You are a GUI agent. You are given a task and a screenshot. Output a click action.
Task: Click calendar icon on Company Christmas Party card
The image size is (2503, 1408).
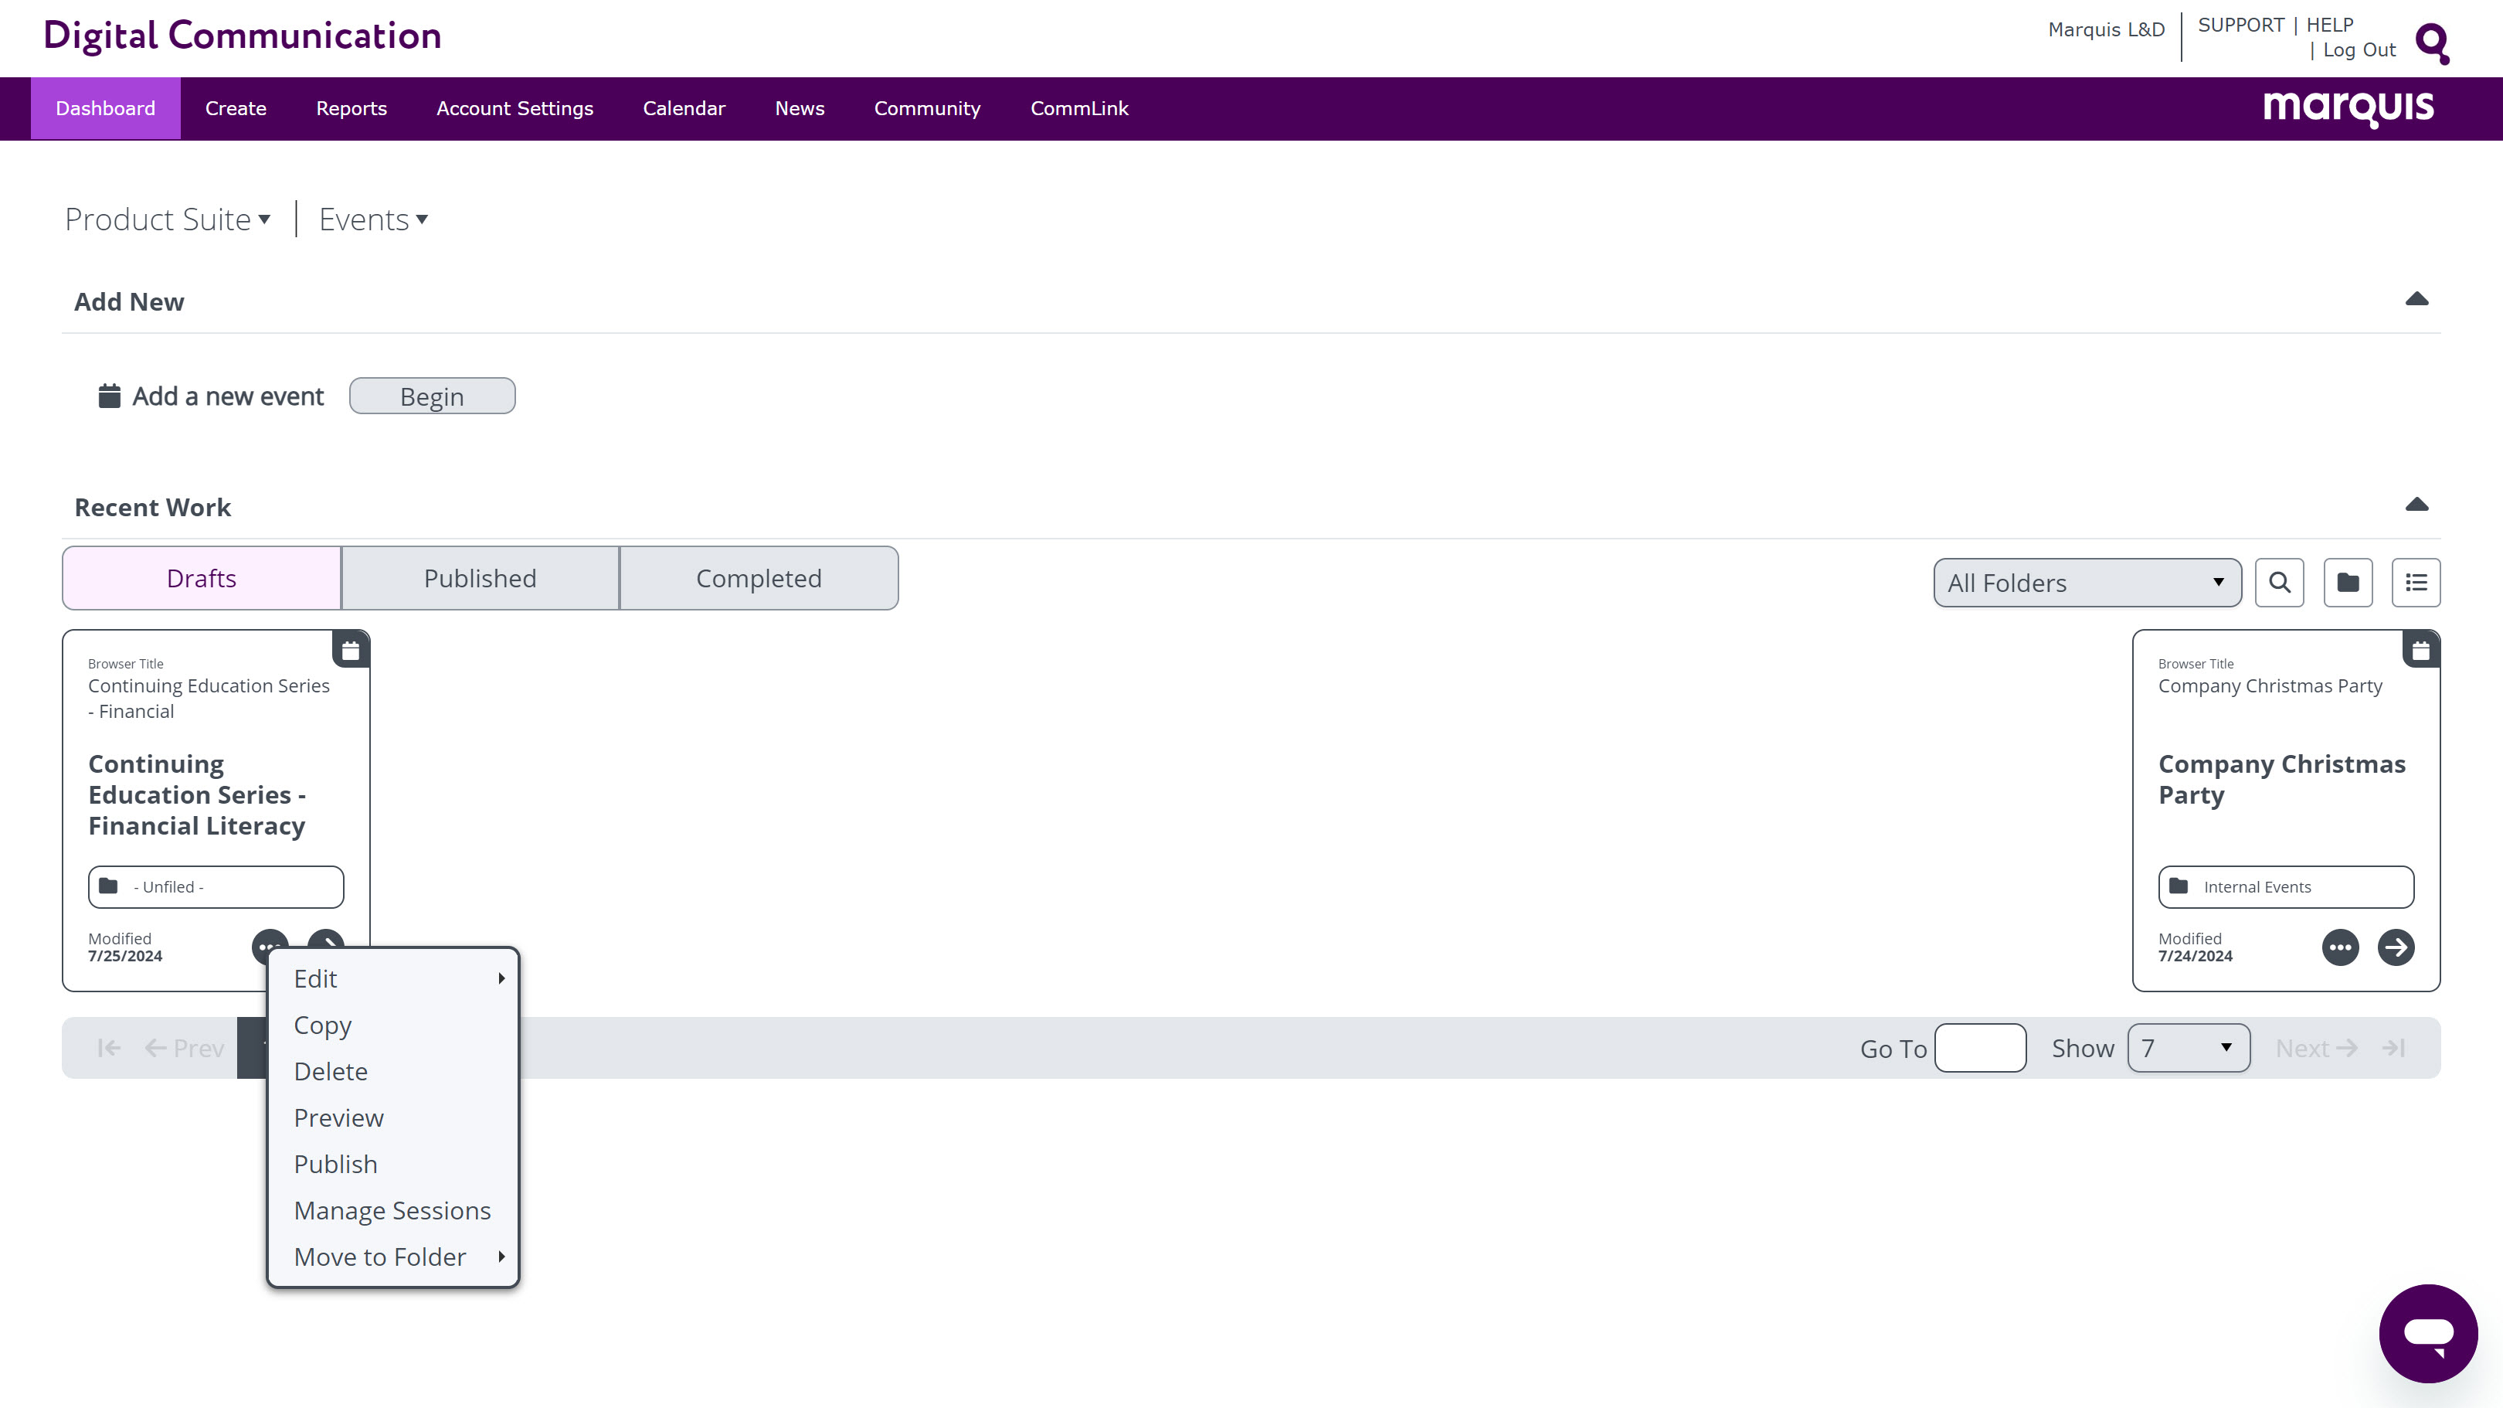click(2420, 650)
